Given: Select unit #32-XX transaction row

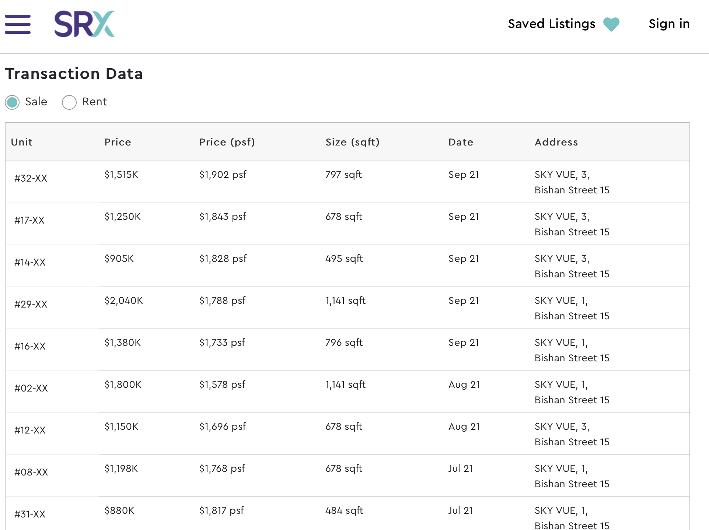Looking at the screenshot, I should 31,178.
